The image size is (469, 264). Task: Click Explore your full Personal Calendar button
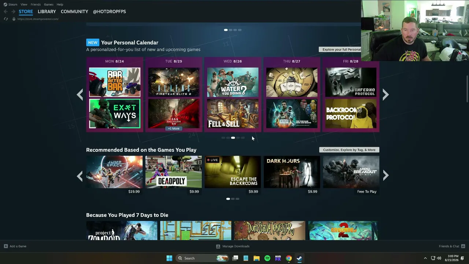(340, 49)
